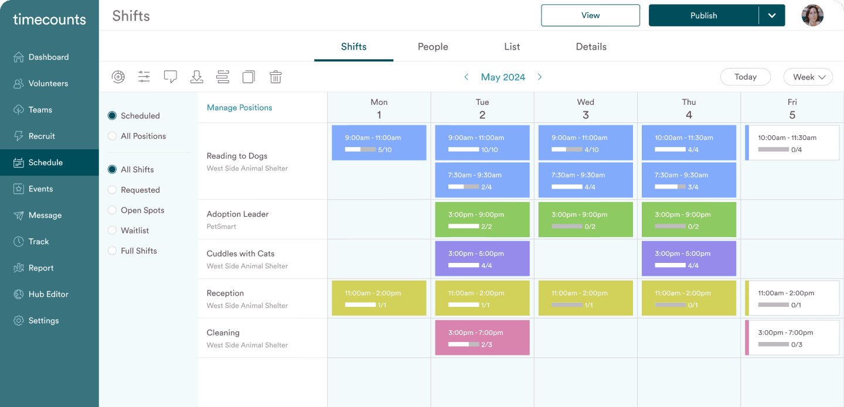
Task: Open the Week view dropdown
Action: (808, 77)
